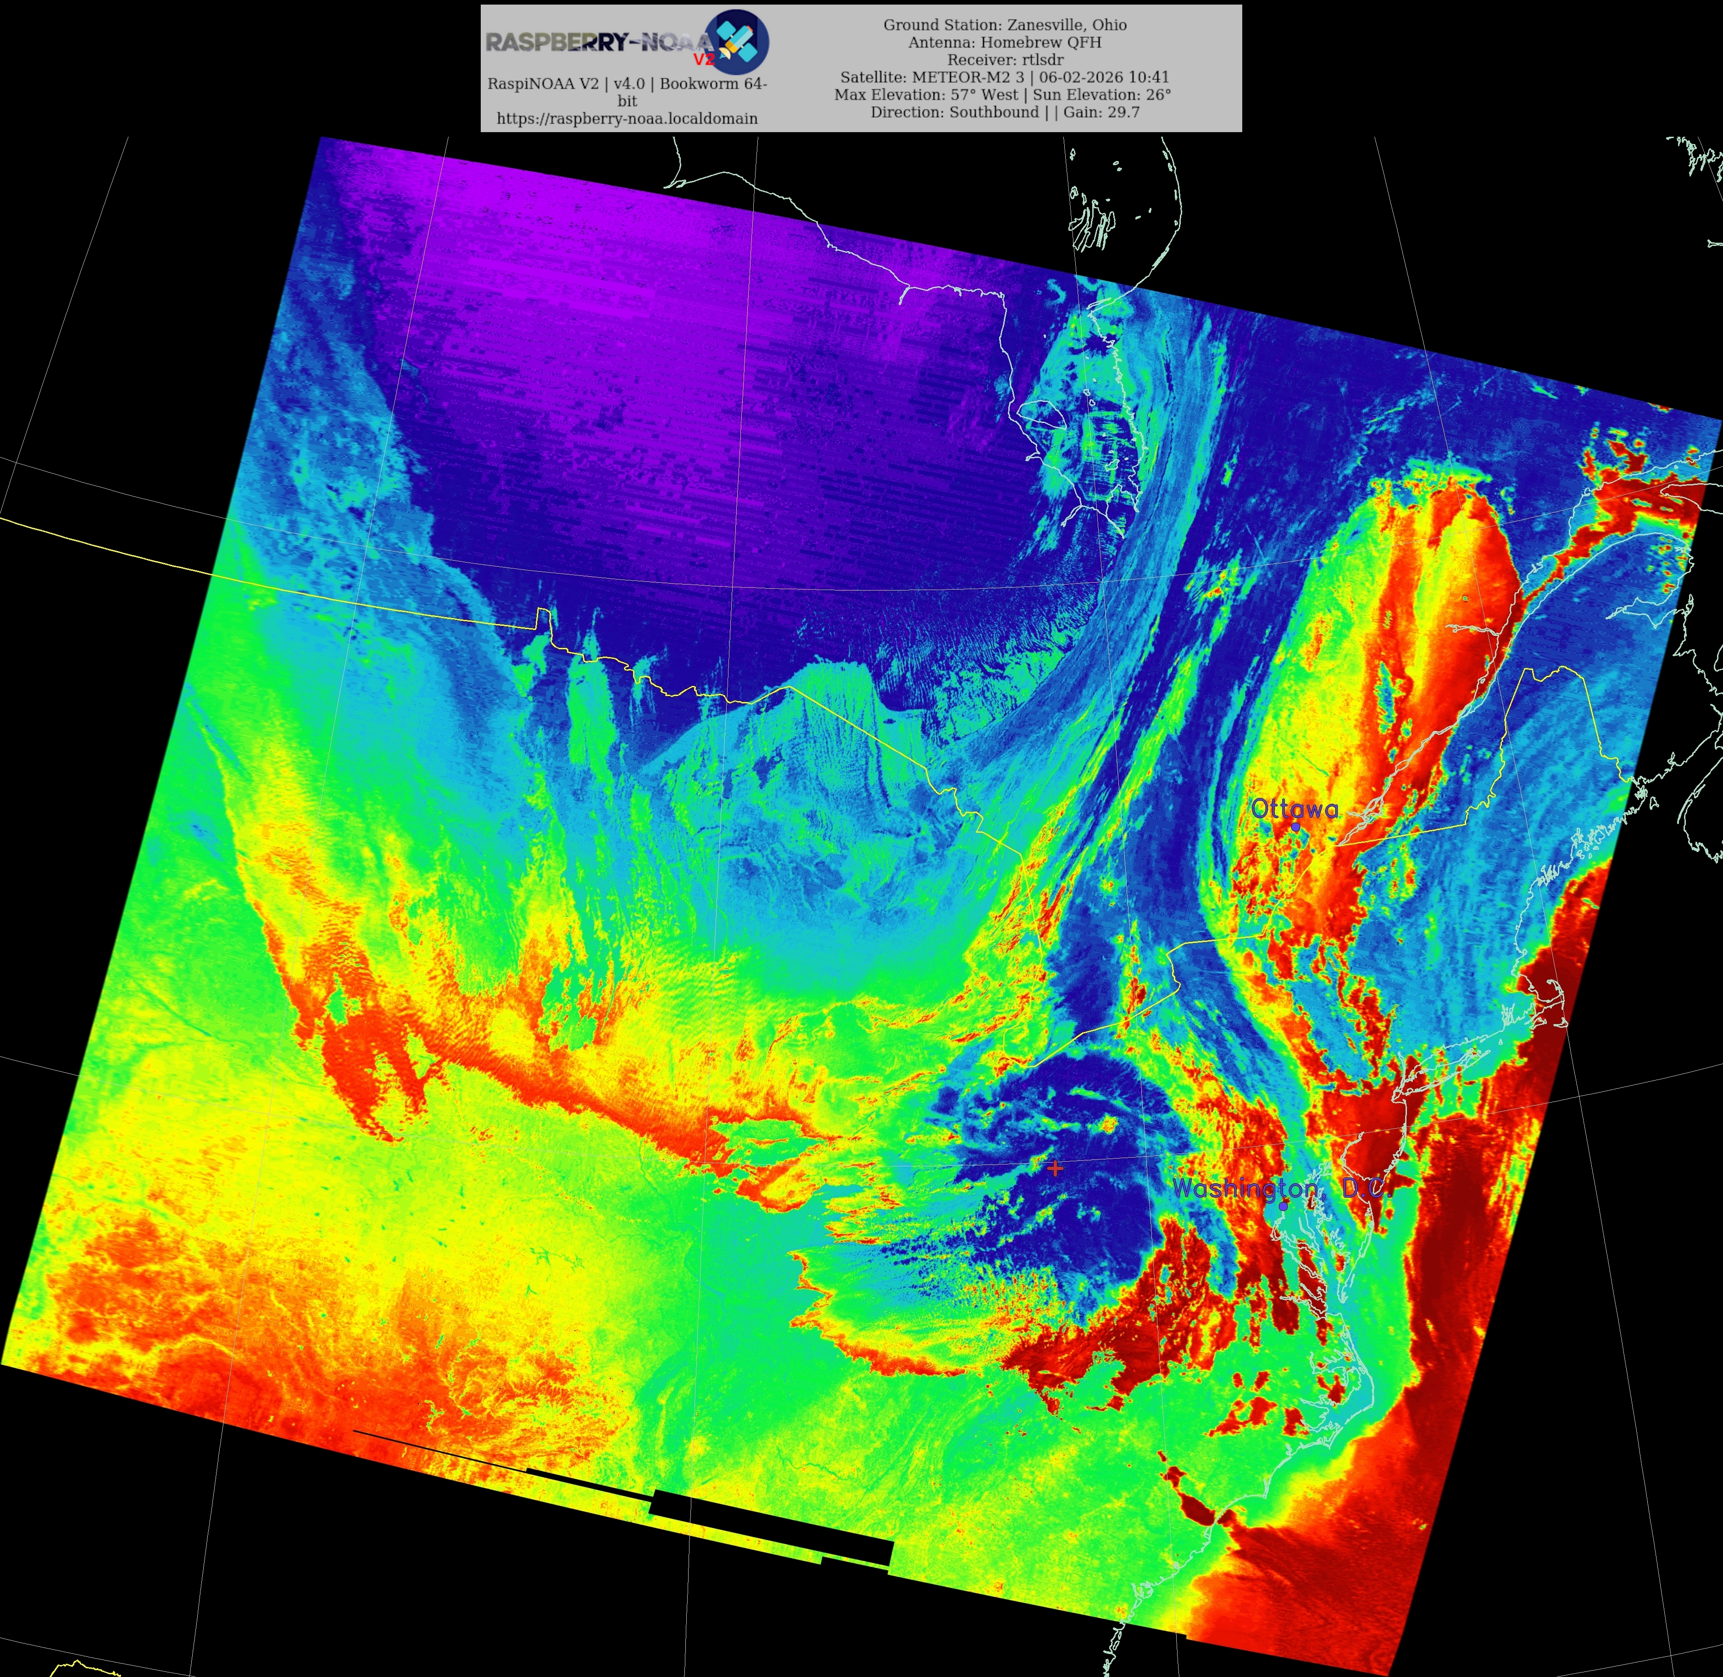Open the raspberry-noaa.localdomain URL
The height and width of the screenshot is (1677, 1723).
point(627,118)
